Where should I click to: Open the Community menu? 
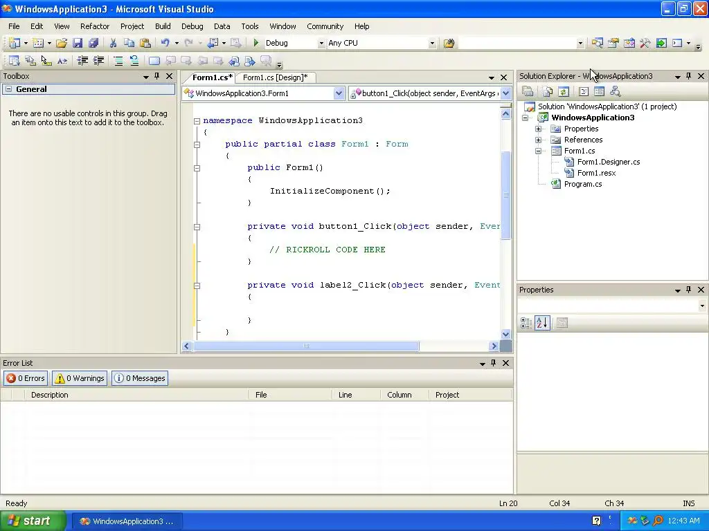(325, 26)
